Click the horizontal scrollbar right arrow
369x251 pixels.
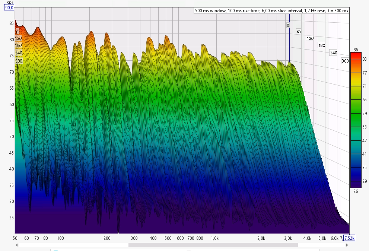pos(347,245)
